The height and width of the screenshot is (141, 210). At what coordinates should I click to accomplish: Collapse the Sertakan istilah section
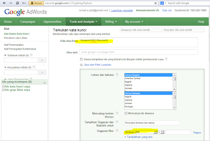pos(5,55)
